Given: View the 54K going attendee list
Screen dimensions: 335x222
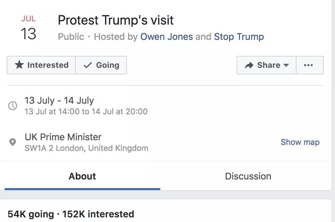Looking at the screenshot, I should pos(30,214).
